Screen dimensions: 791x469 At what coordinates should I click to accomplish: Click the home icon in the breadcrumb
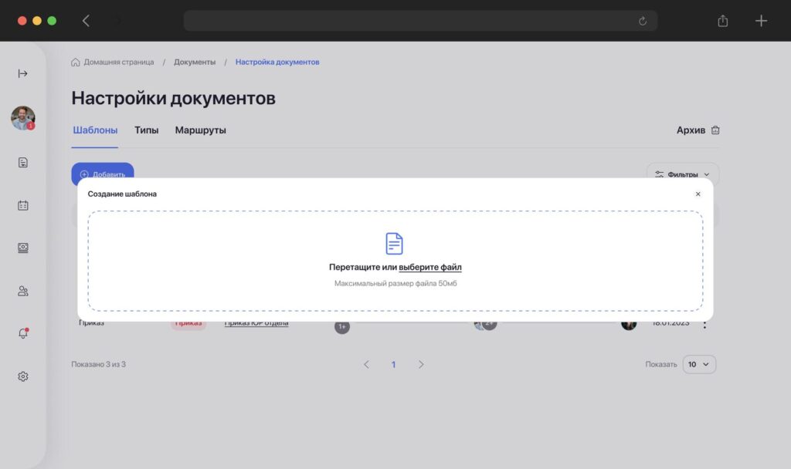click(x=75, y=61)
